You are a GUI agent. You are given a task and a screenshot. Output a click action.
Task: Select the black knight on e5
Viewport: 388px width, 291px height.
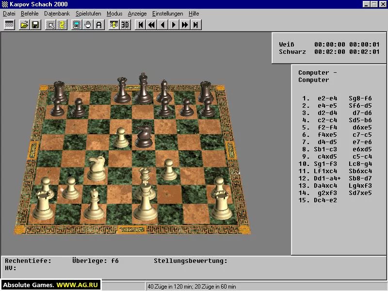coord(144,137)
